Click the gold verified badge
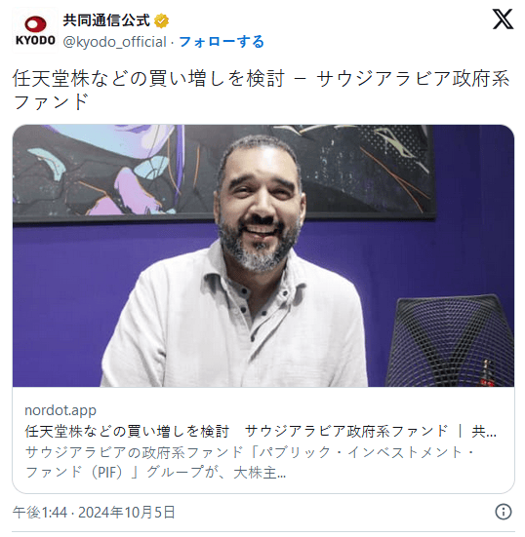The height and width of the screenshot is (537, 525). 161,20
